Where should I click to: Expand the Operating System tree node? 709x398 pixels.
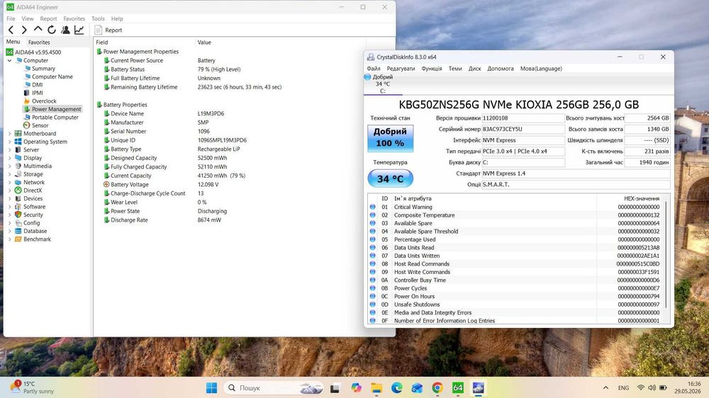[x=9, y=142]
